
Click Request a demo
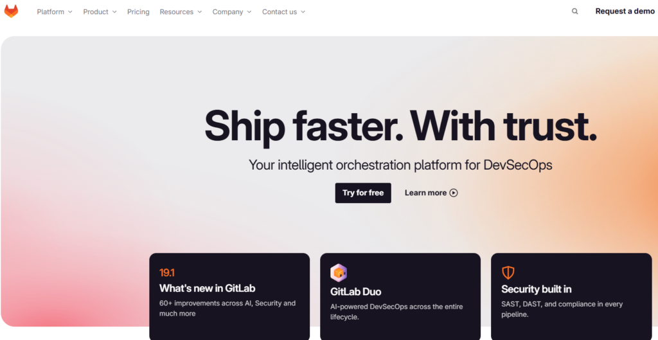pyautogui.click(x=625, y=12)
